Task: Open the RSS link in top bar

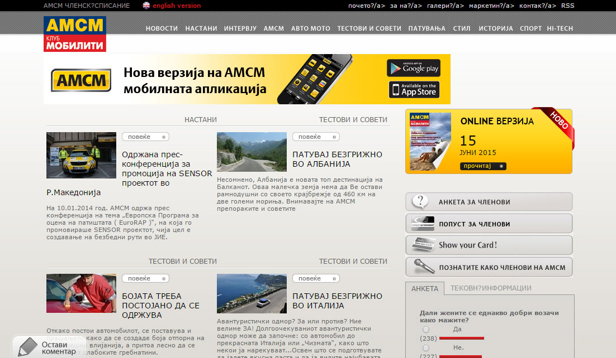Action: coord(567,6)
